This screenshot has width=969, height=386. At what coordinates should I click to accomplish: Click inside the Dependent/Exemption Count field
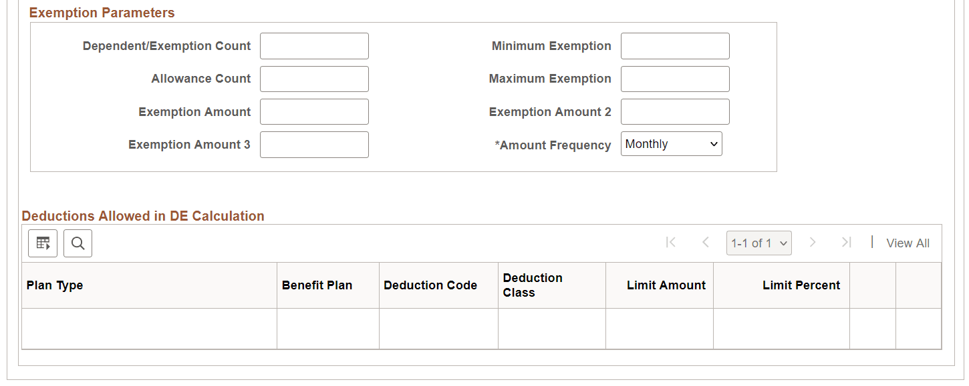(314, 45)
